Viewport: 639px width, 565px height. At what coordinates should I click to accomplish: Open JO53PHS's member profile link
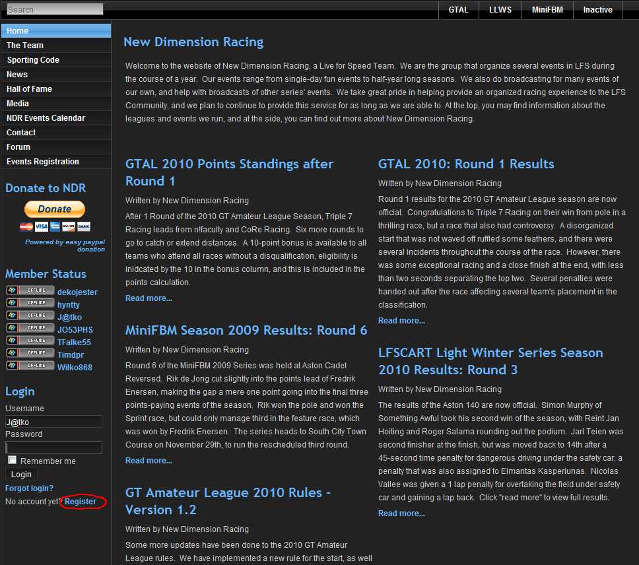point(75,330)
